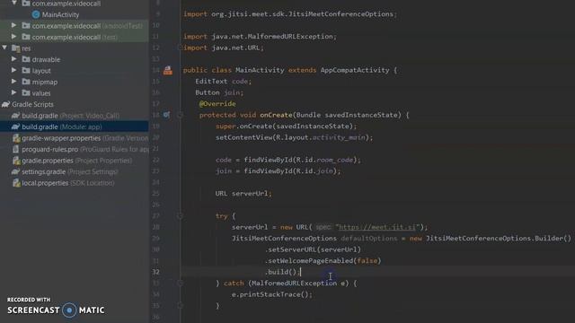Open settings.gradle (Project Settings)
Image resolution: width=575 pixels, height=323 pixels.
pyautogui.click(x=70, y=171)
